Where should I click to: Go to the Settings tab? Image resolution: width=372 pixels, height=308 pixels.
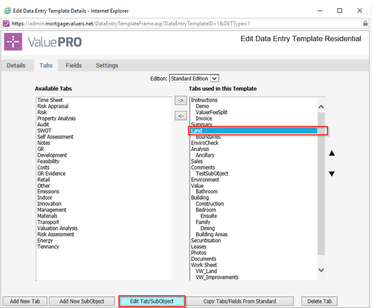tap(107, 65)
